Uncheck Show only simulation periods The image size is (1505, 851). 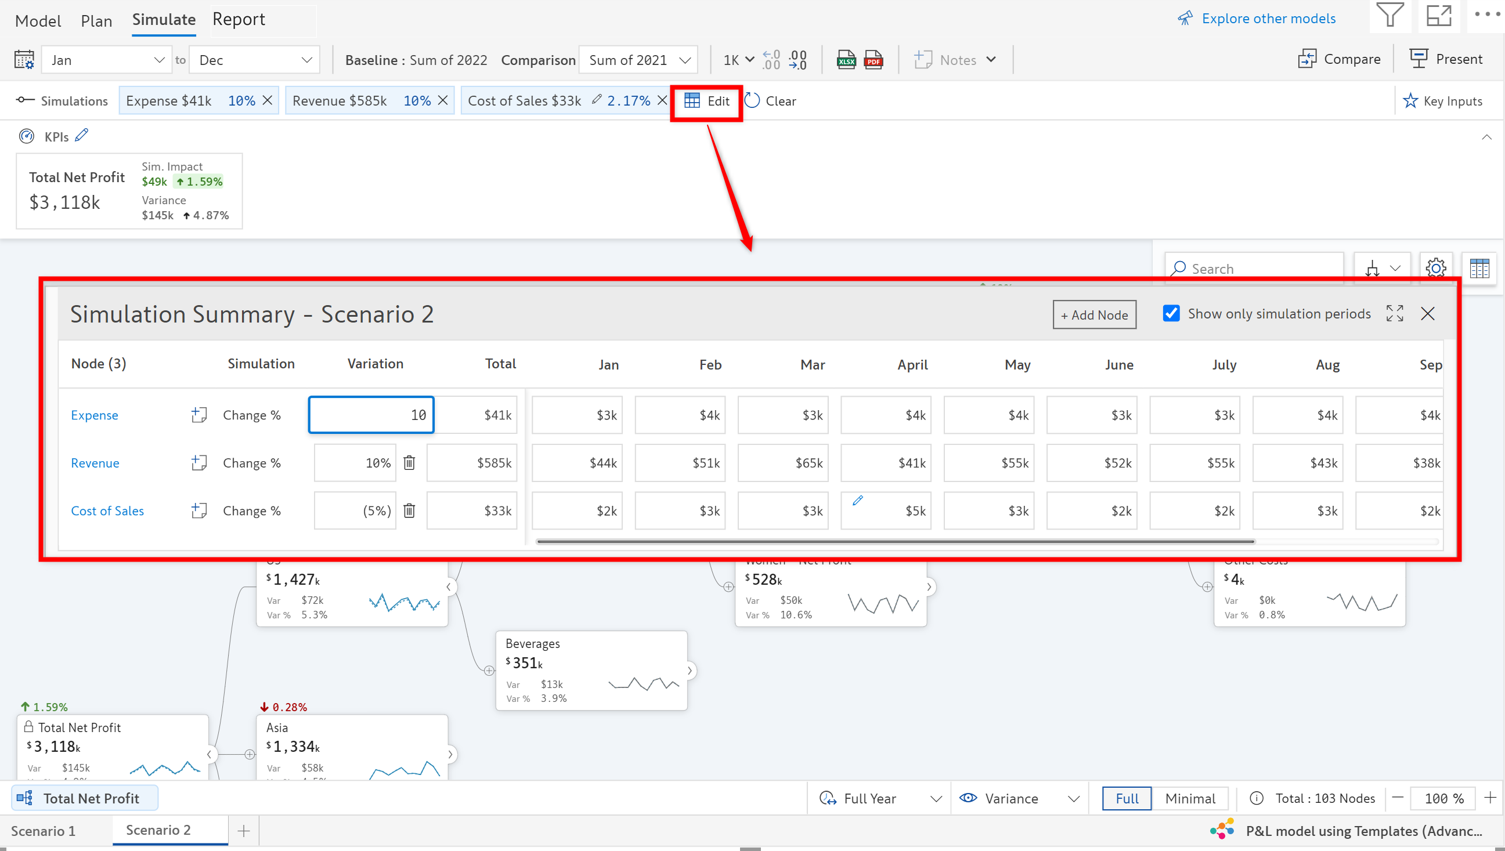pos(1171,314)
